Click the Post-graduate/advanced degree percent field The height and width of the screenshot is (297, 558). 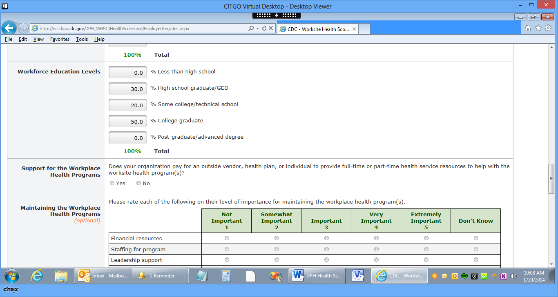127,138
